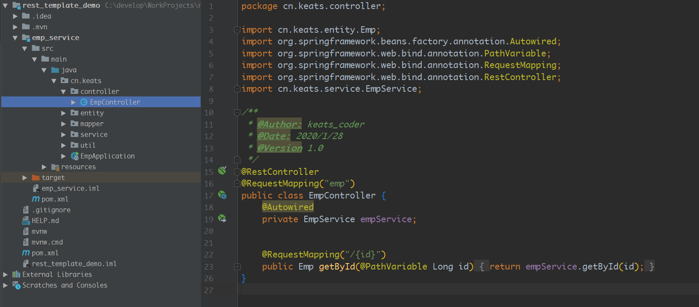The width and height of the screenshot is (699, 307).
Task: Click the service package icon
Action: point(74,134)
